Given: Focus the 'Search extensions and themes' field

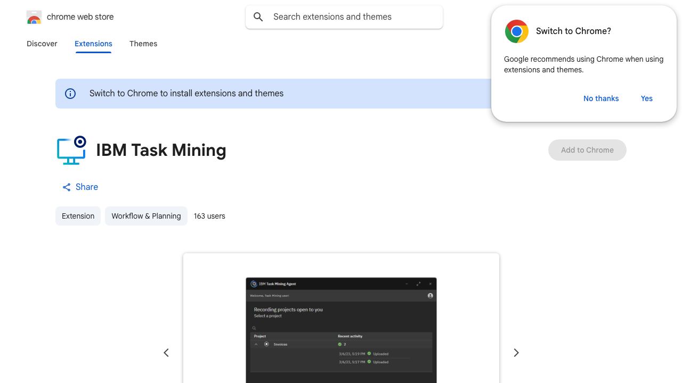Looking at the screenshot, I should point(344,17).
